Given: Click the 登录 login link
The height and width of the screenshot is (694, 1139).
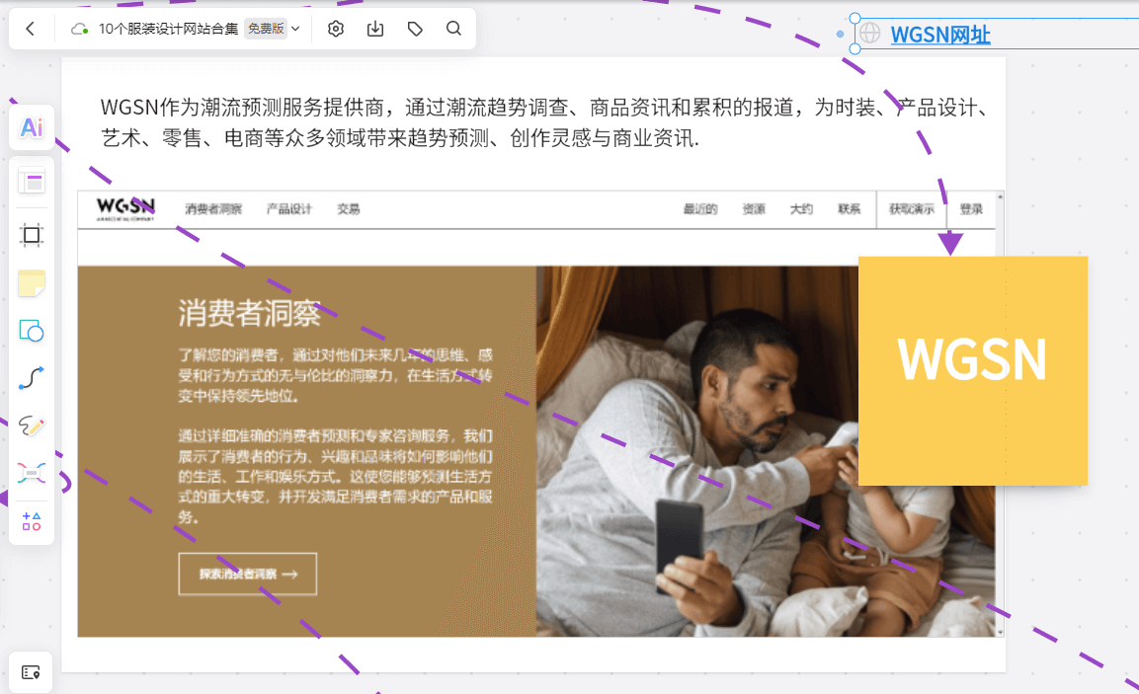Looking at the screenshot, I should [971, 209].
